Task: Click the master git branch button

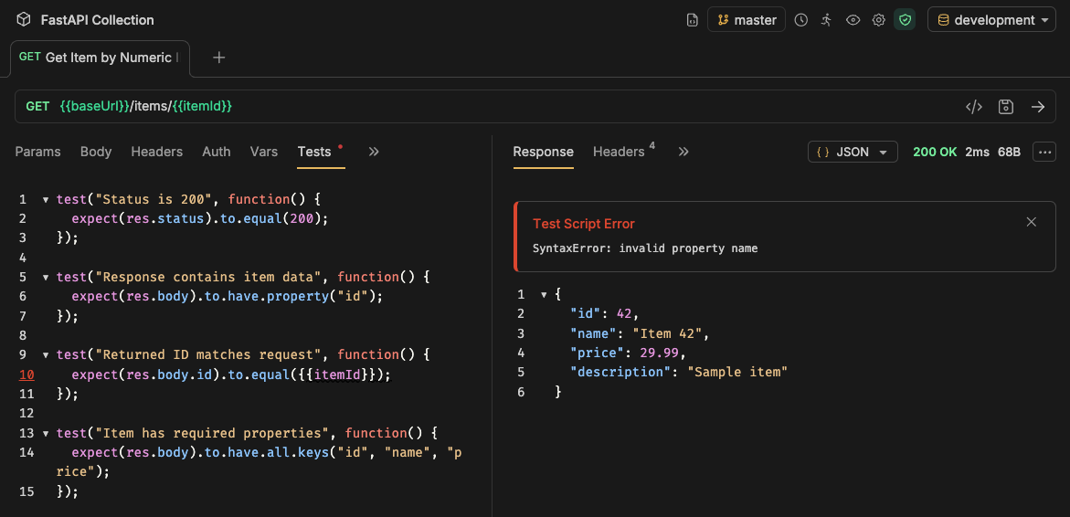Action: click(747, 20)
